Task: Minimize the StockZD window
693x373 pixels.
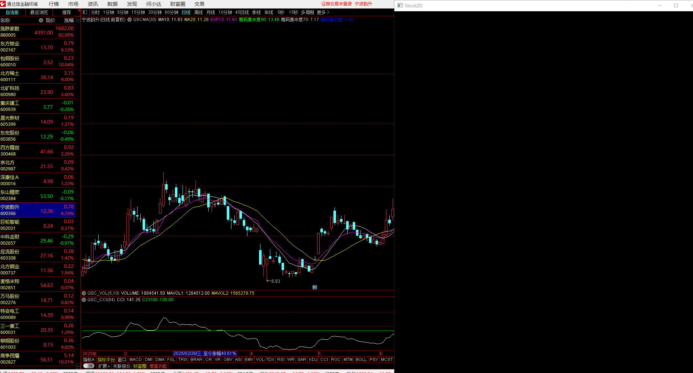Action: click(x=660, y=5)
